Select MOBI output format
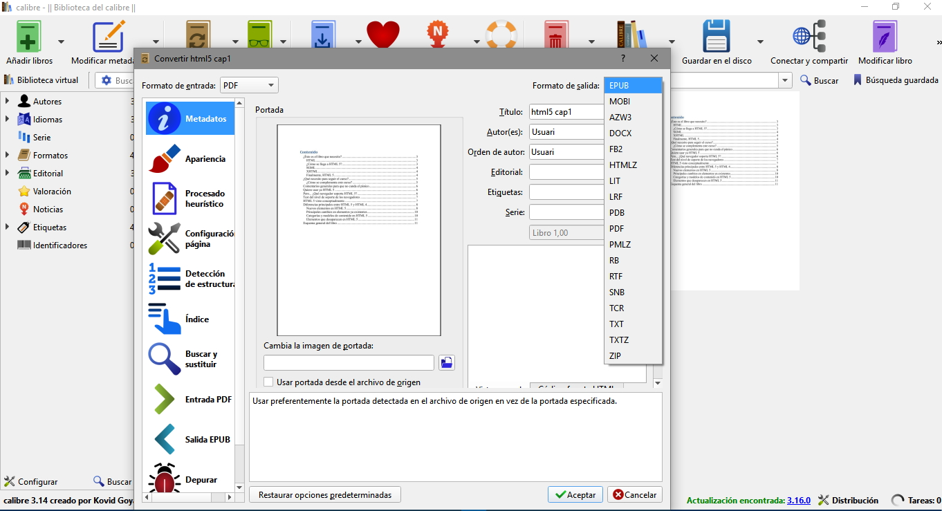This screenshot has height=511, width=942. tap(633, 102)
